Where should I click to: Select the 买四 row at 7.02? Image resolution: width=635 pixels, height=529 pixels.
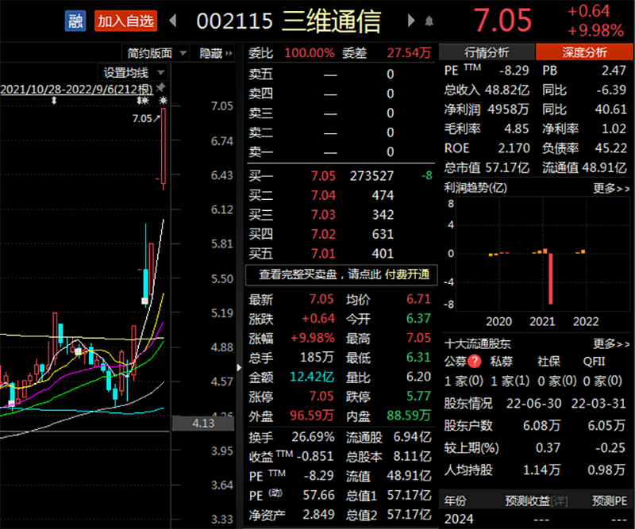click(x=341, y=234)
